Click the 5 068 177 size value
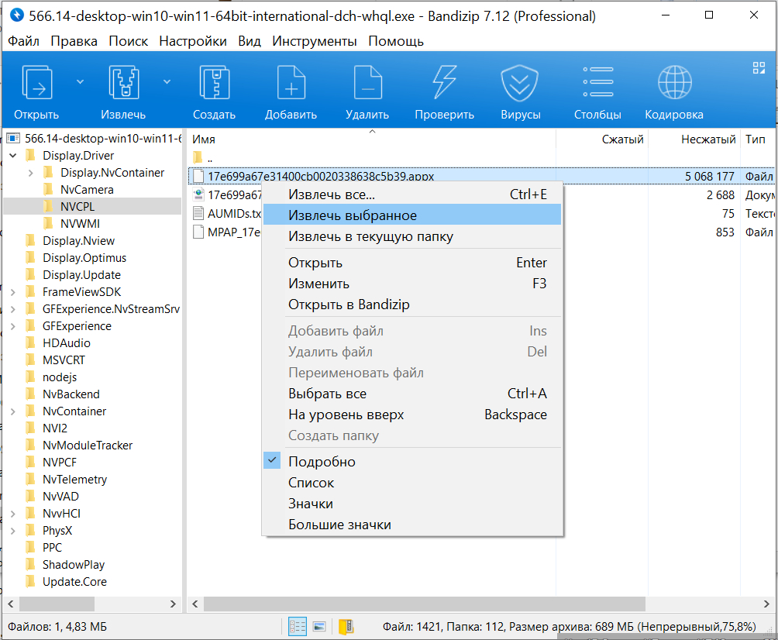The image size is (778, 640). coord(710,176)
